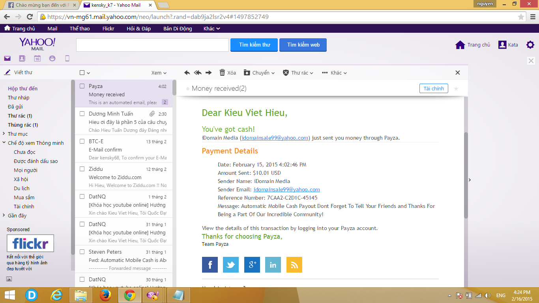This screenshot has width=539, height=303.
Task: Open the Thư rác spam dropdown
Action: point(298,73)
